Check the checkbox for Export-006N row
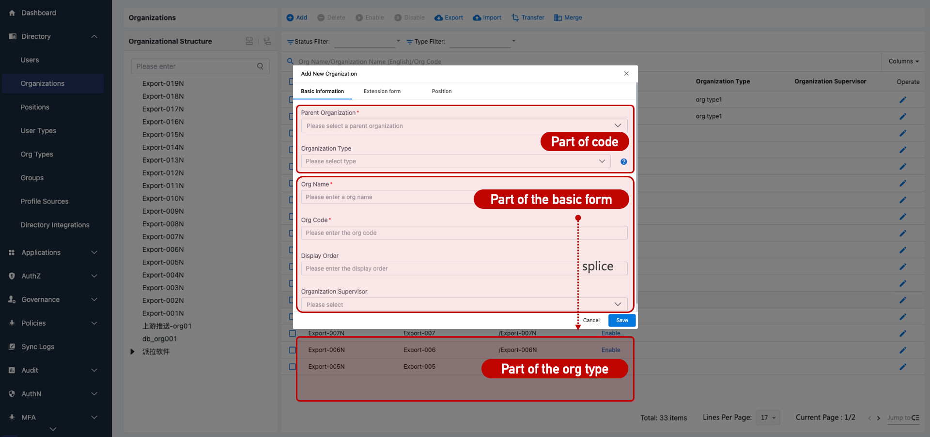The width and height of the screenshot is (930, 437). (x=292, y=350)
